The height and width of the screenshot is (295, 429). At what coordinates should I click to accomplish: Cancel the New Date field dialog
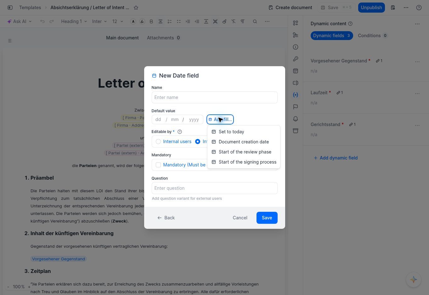point(240,218)
